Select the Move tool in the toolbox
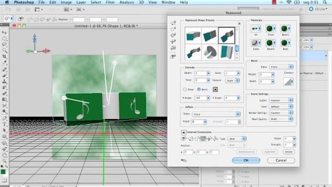Screen dimensions: 332x187 [4, 32]
